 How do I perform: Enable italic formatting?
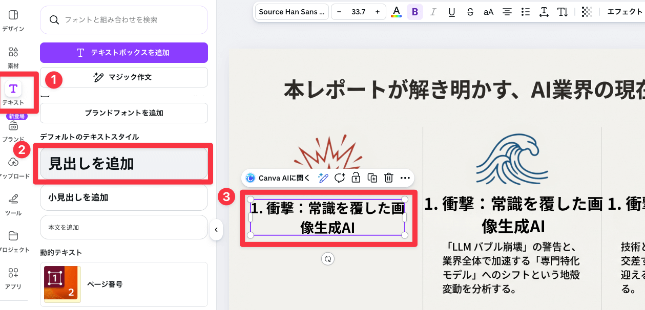tap(433, 11)
